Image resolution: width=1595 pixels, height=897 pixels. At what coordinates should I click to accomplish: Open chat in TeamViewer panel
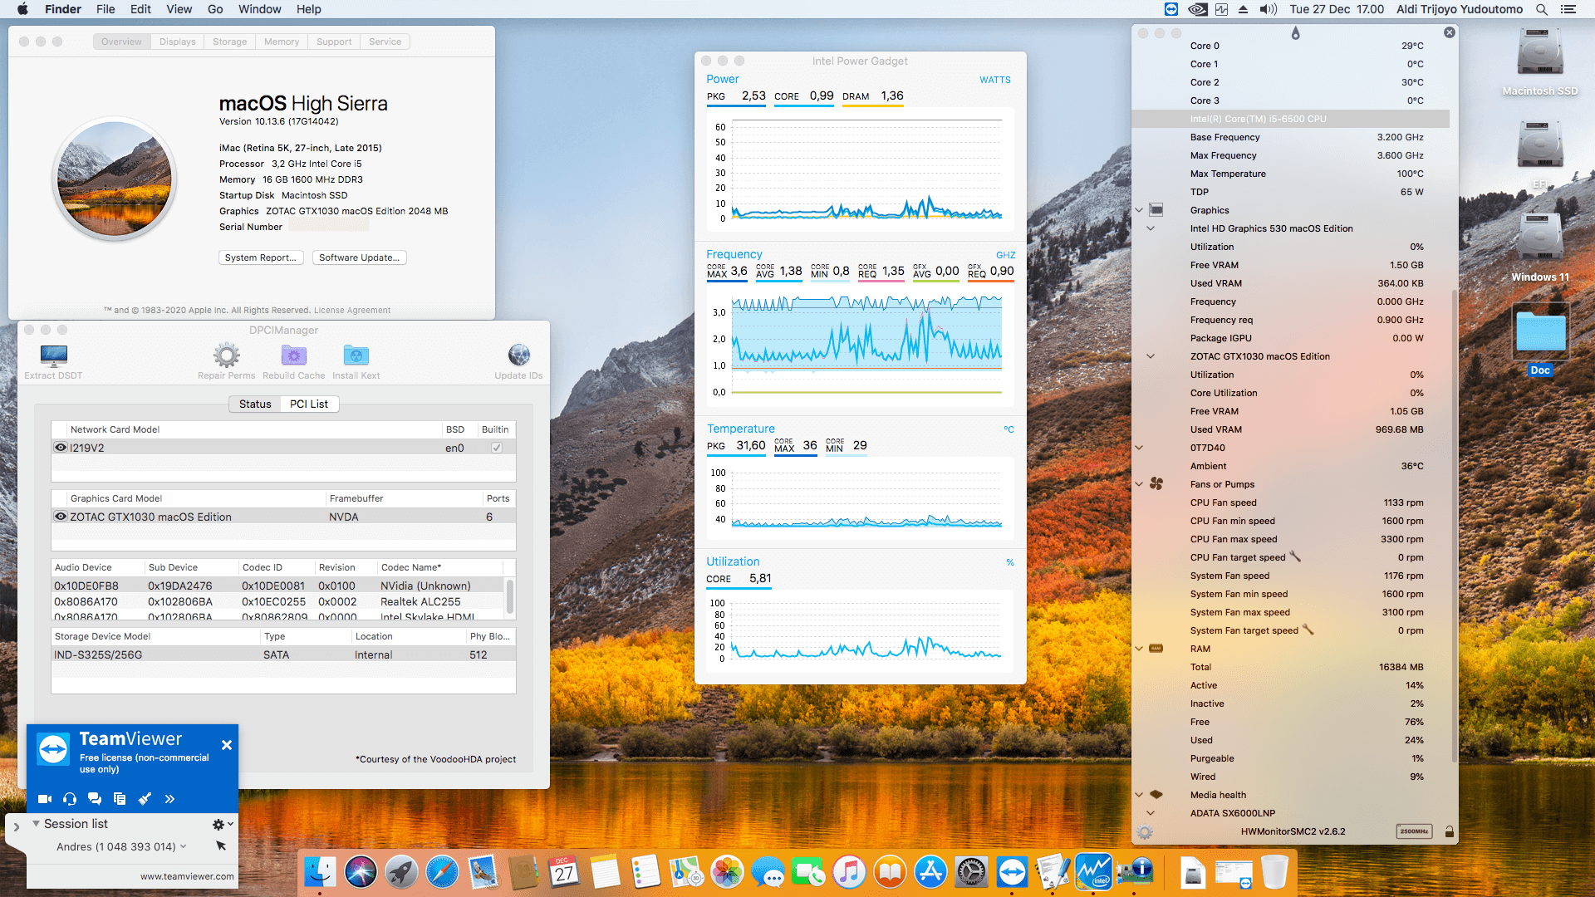[95, 799]
